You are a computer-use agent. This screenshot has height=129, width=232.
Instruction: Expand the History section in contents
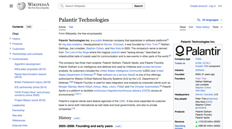pos(10,39)
